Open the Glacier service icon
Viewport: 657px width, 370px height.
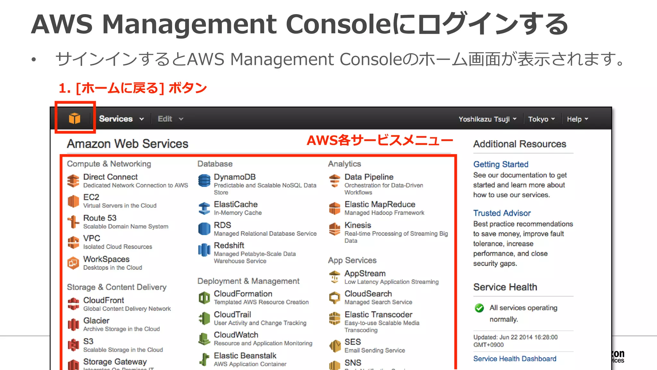point(73,324)
